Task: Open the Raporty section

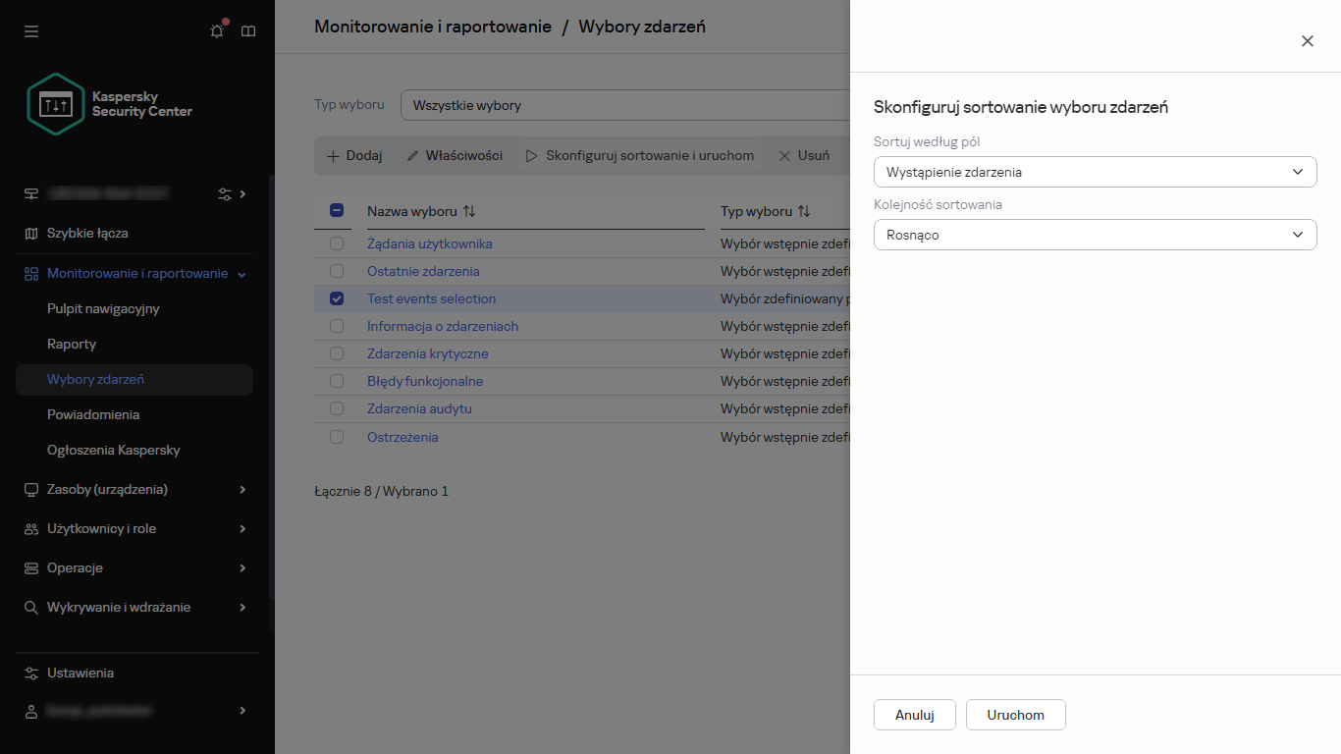Action: (72, 344)
